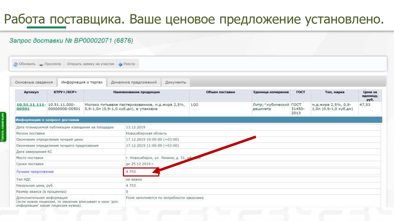This screenshot has width=394, height=221.
Task: Open the Динамика предложений tab
Action: (134, 82)
